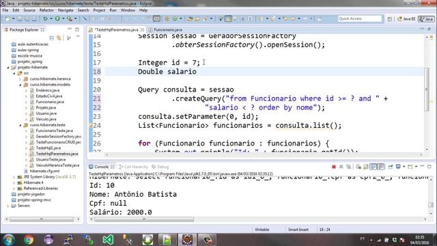437x246 pixels.
Task: Click Remove Launch in Console toolbar
Action: point(341,167)
